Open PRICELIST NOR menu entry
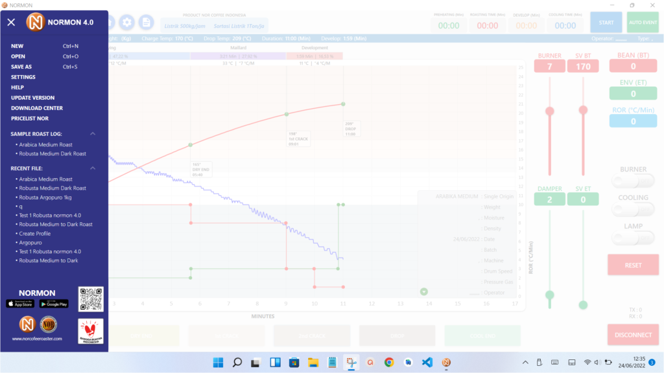The image size is (664, 373). [30, 119]
